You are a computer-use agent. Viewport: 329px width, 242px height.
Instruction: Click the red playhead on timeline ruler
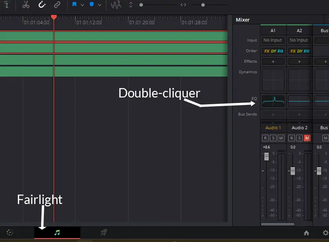tap(54, 17)
